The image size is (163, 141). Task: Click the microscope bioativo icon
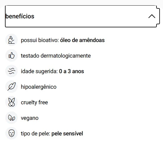click(11, 40)
